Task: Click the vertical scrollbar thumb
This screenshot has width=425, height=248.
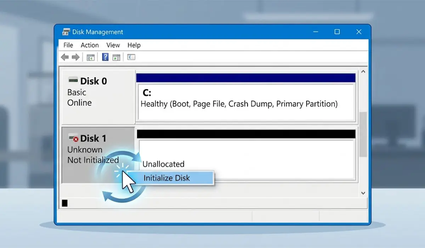Action: (363, 135)
